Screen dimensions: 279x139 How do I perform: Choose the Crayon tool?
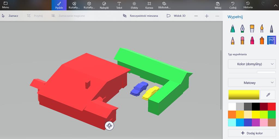coord(252,40)
